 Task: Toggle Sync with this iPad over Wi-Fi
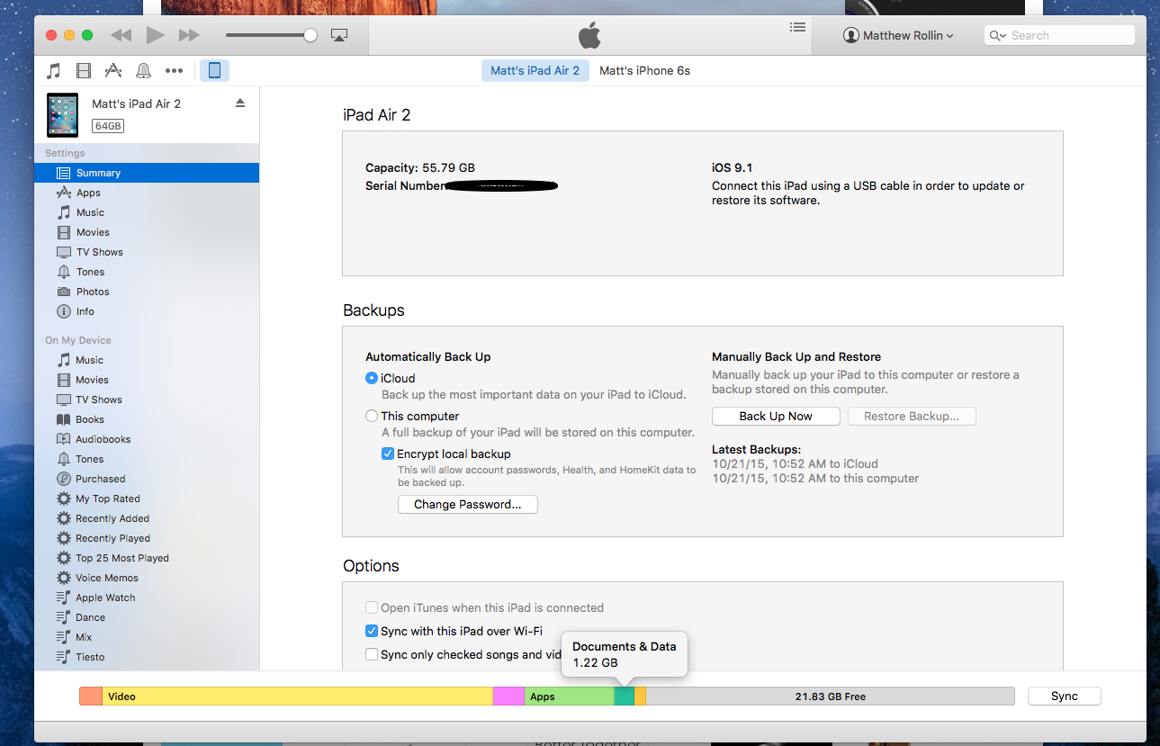[371, 632]
